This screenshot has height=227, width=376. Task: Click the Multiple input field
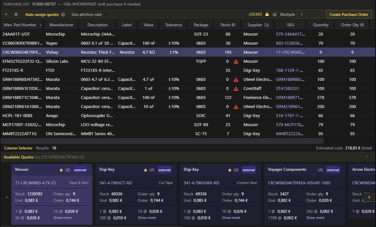(x=310, y=14)
